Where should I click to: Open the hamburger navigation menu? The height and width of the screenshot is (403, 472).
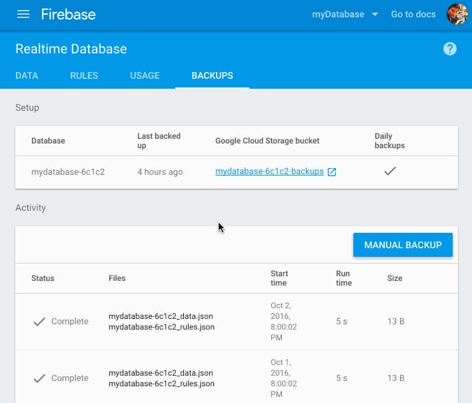point(23,14)
